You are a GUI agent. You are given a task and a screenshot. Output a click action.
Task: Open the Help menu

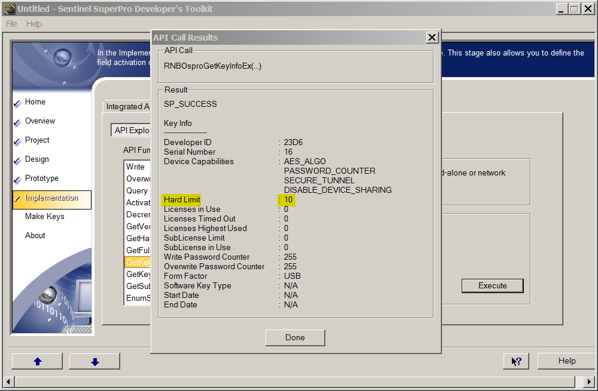tap(34, 24)
